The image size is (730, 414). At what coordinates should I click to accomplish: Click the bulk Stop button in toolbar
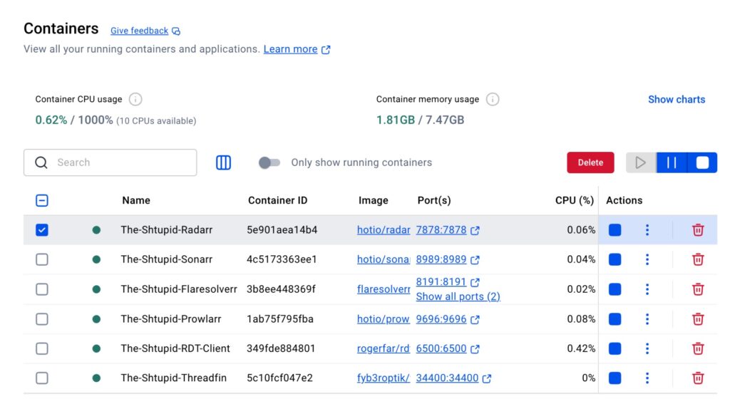pos(702,162)
